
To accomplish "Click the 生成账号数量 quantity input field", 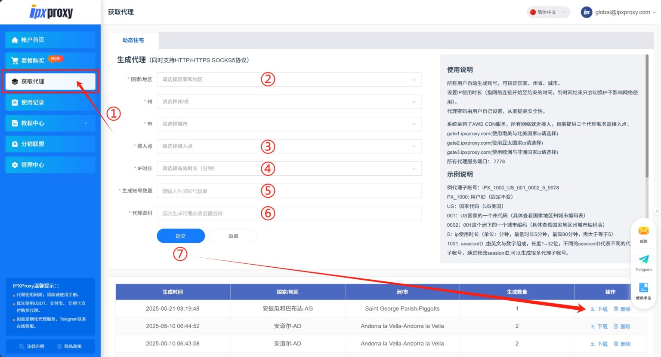I will 288,190.
